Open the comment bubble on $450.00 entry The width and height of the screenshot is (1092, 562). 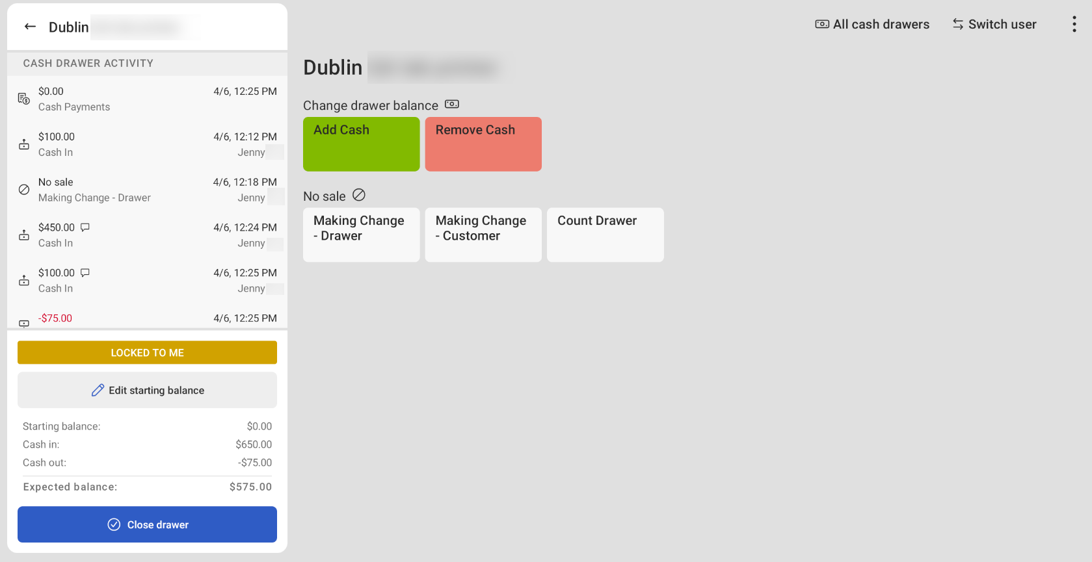point(85,227)
